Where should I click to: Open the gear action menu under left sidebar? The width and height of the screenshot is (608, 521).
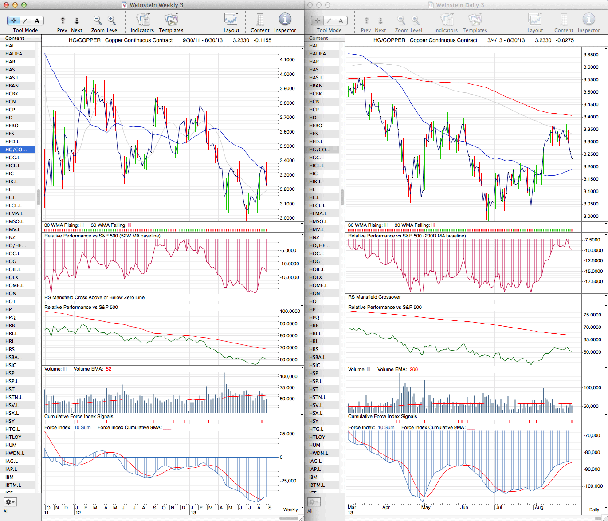pyautogui.click(x=10, y=502)
